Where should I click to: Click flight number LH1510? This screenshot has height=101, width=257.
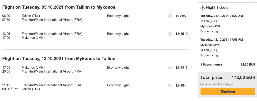(x=182, y=34)
